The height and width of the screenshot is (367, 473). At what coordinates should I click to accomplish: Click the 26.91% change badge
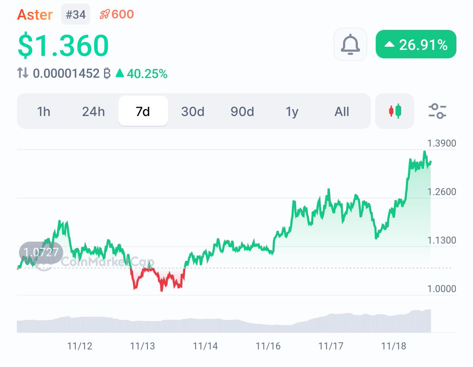tap(416, 44)
